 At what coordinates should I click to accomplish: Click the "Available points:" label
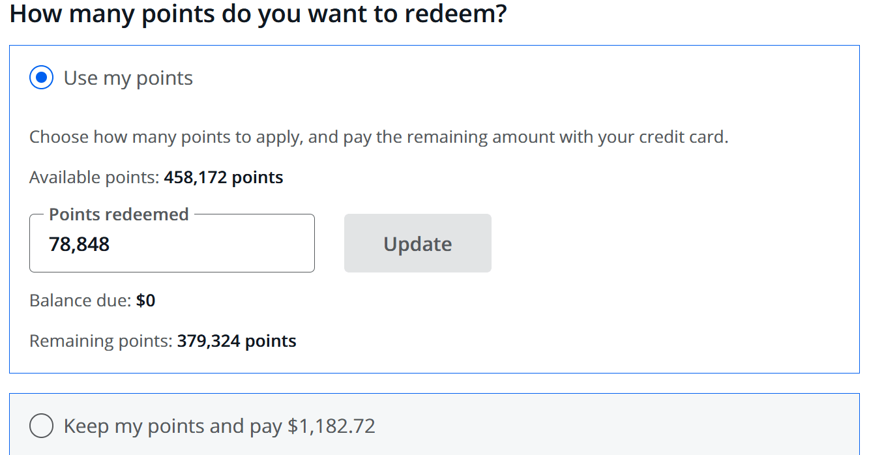point(94,177)
